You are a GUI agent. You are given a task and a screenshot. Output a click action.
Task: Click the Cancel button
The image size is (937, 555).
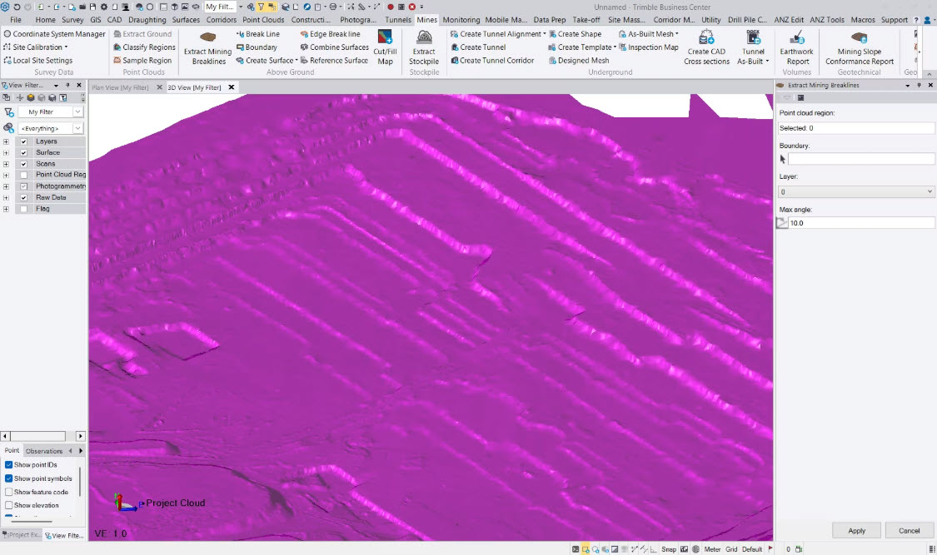[909, 531]
